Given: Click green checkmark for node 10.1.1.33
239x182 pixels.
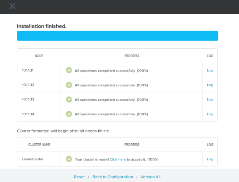Looking at the screenshot, I should coord(69,100).
